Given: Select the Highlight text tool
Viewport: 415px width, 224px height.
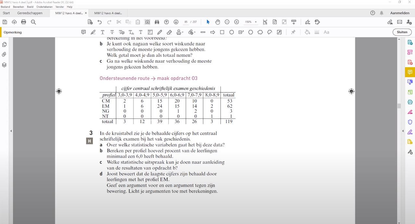Looking at the screenshot, I should coord(93,32).
